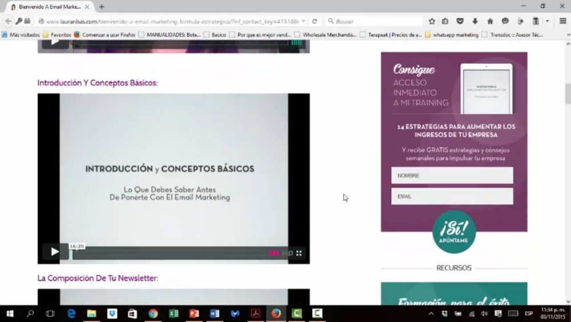Switch to Word in the taskbar
Image resolution: width=571 pixels, height=322 pixels.
[x=215, y=313]
